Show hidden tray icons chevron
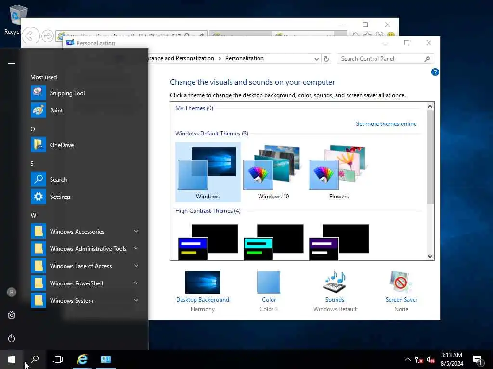This screenshot has width=493, height=369. [407, 359]
